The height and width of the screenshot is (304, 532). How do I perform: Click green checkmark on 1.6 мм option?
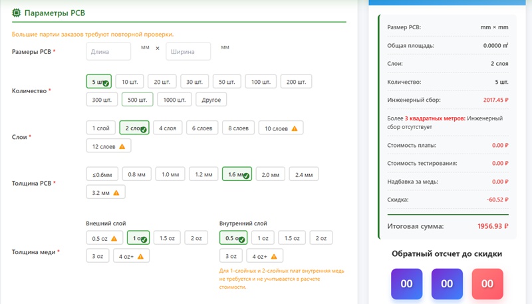point(246,176)
